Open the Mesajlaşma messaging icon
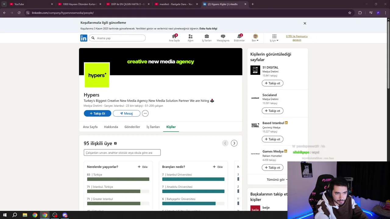This screenshot has width=390, height=219. (223, 38)
